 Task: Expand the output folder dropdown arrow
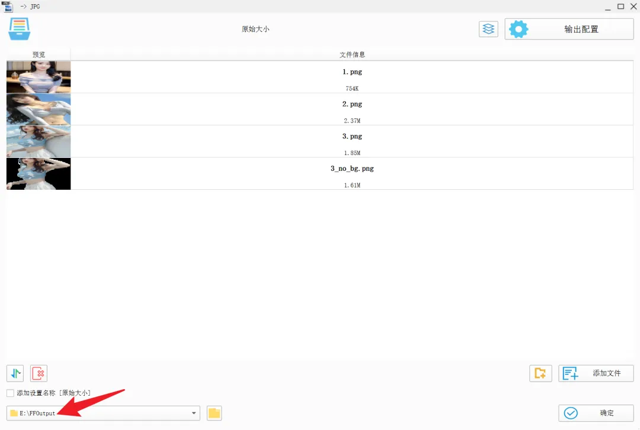194,413
